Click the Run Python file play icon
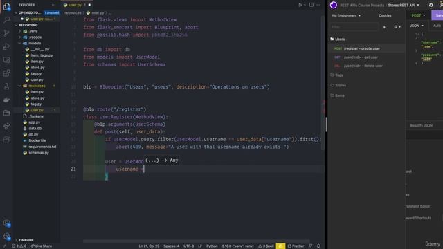 tap(300, 5)
